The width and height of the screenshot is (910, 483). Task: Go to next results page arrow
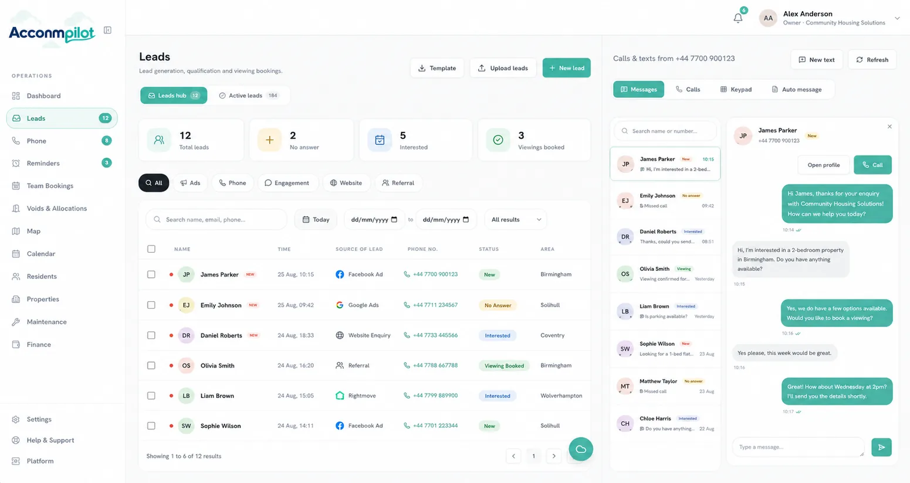(x=554, y=456)
